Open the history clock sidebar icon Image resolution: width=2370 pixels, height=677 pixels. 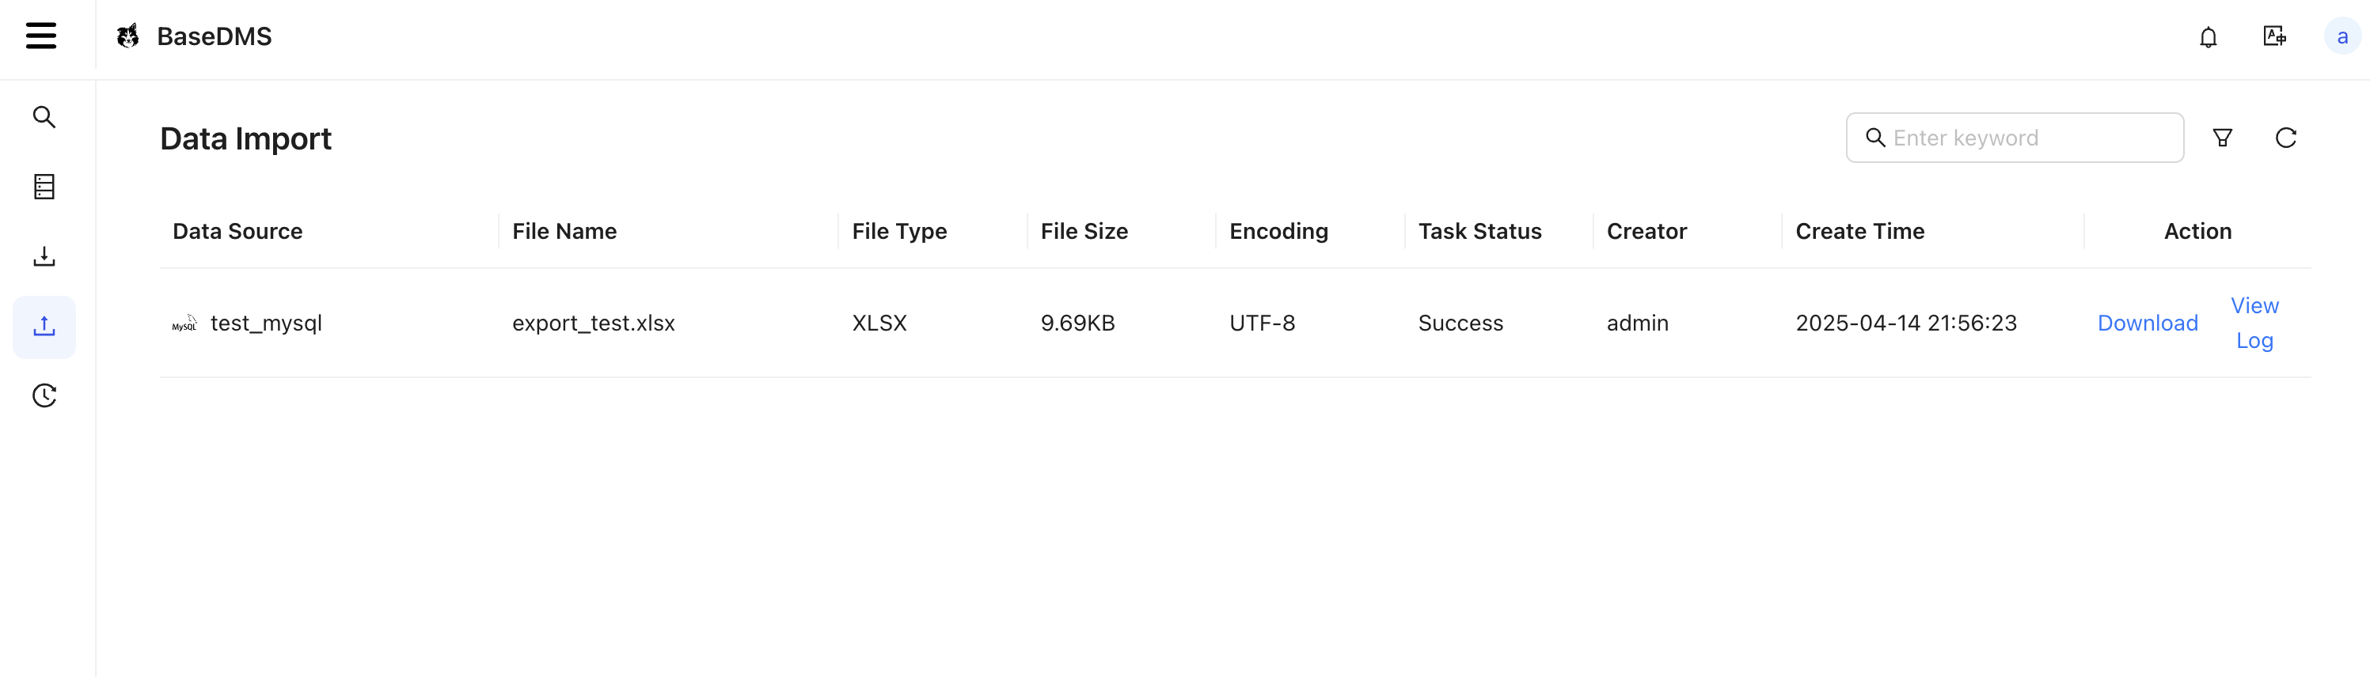(x=44, y=395)
